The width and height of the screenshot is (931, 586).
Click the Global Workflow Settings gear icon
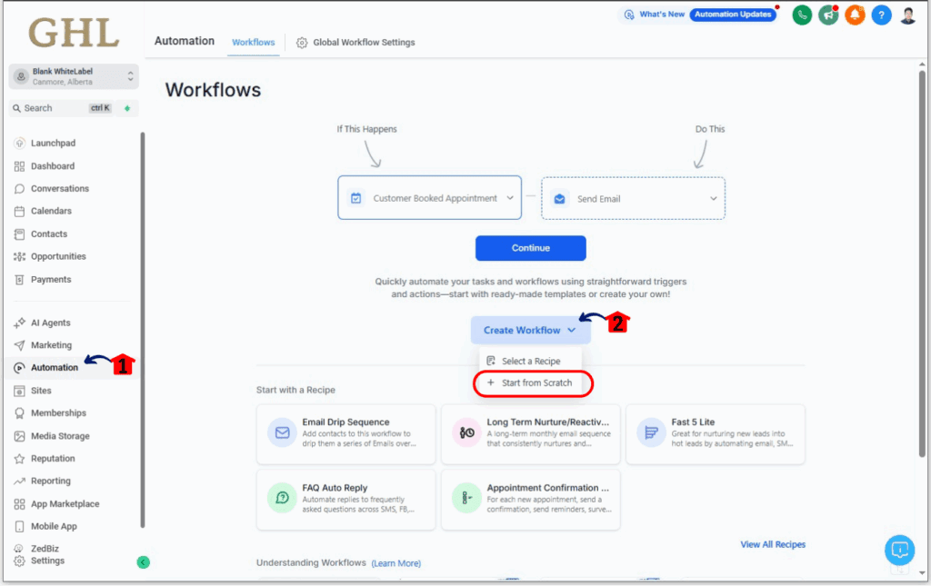[x=302, y=43]
